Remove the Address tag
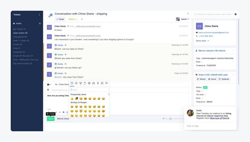250x142 pixels. click(76, 19)
